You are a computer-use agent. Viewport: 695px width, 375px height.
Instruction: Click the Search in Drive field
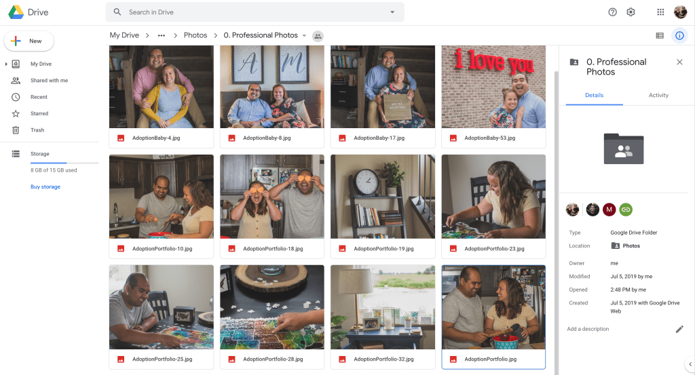pos(255,12)
